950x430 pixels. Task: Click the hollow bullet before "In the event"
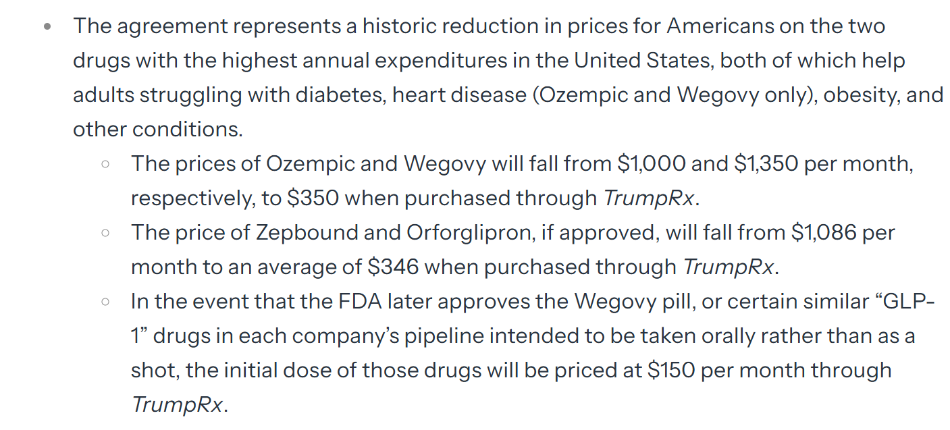pos(105,302)
